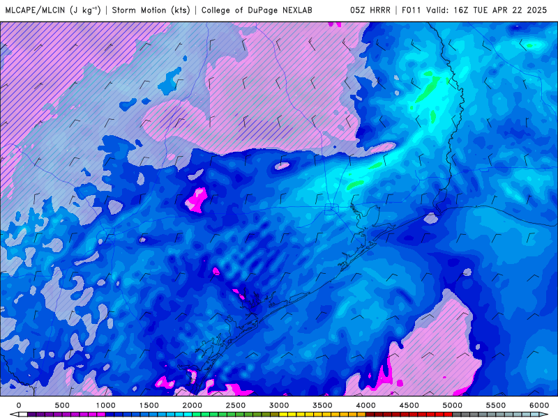Click the dark blue colorbar swatch just past 1000
The width and height of the screenshot is (558, 418).
(x=110, y=415)
